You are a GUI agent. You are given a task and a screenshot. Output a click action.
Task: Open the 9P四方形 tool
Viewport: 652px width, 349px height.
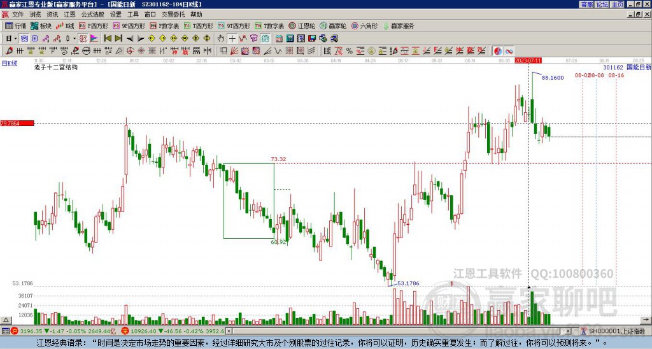coord(129,25)
